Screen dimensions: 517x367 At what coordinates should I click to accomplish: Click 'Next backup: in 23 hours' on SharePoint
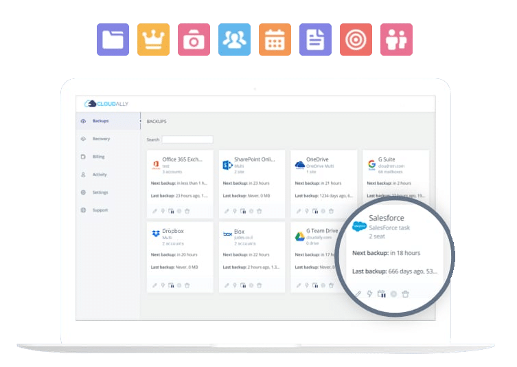click(246, 183)
